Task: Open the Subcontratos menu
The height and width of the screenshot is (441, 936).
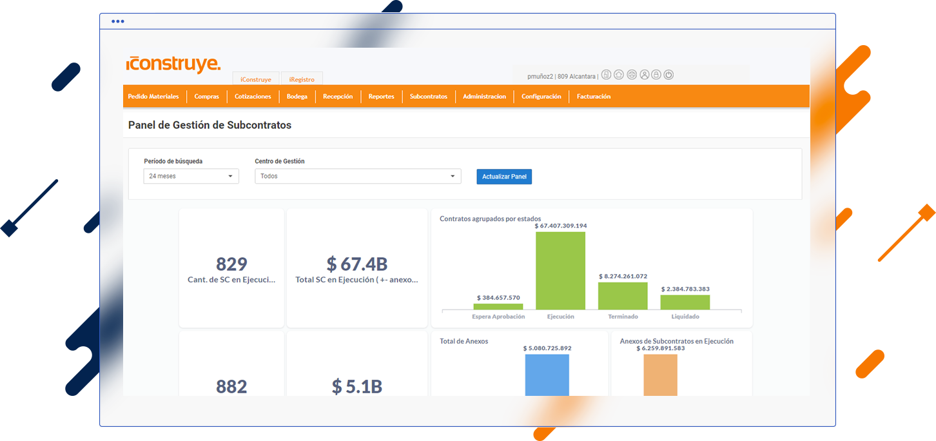Action: (x=428, y=97)
